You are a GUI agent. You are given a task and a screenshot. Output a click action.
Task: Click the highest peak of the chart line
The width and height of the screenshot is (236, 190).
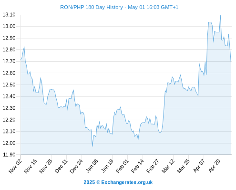pyautogui.click(x=220, y=15)
